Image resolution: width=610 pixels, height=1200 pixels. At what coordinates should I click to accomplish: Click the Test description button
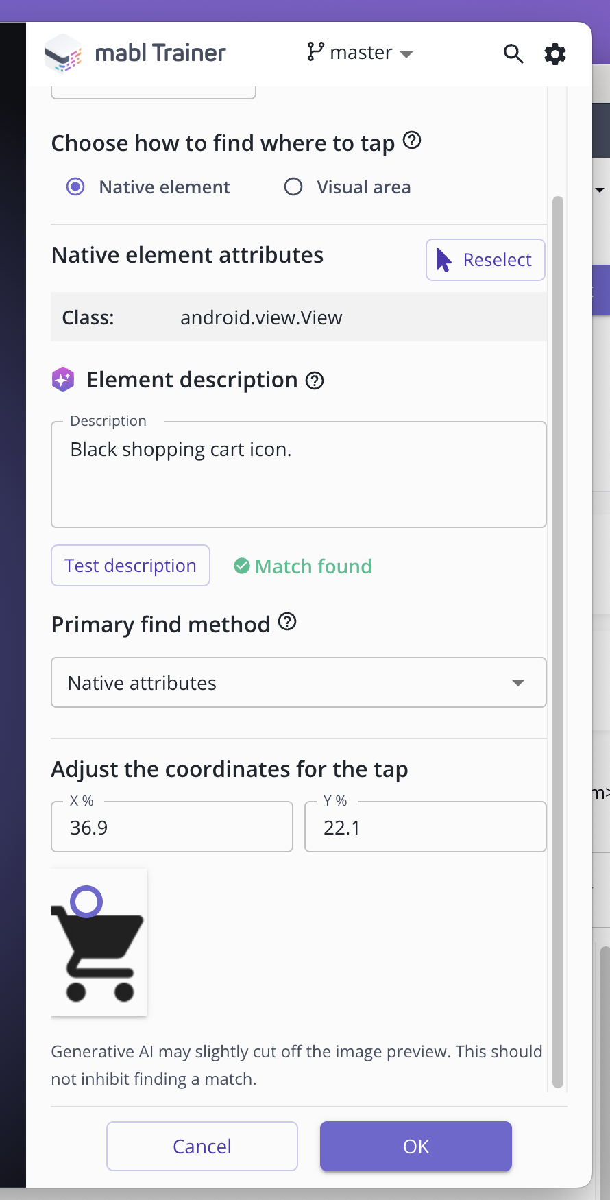130,565
